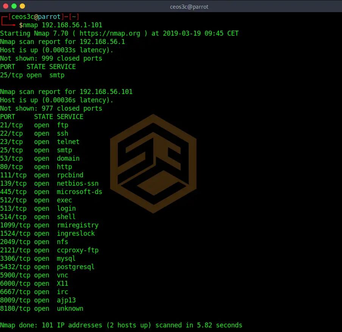This screenshot has width=342, height=332.
Task: Click the 6000/tcp X11 row
Action: point(34,283)
